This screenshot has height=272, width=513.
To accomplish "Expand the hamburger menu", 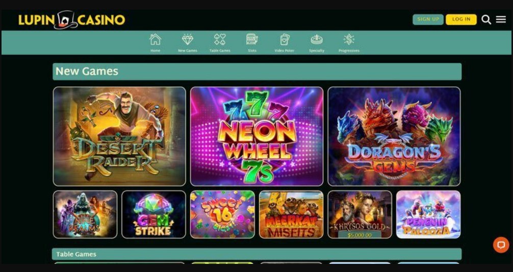I will click(501, 19).
